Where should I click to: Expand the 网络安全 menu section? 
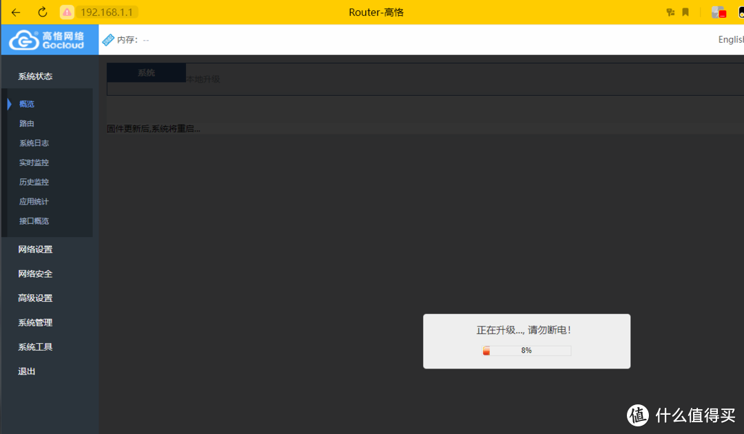click(35, 273)
